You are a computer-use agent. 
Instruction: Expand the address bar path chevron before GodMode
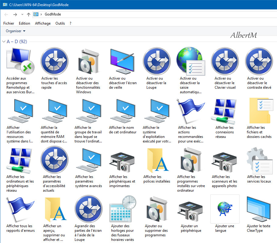click(41, 15)
